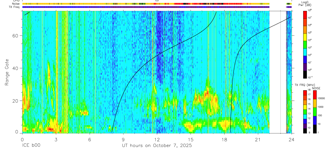Click the 'Lag0 Pwr (dB)' colorbar title
Image resolution: width=328 pixels, height=151 pixels.
coord(305,3)
